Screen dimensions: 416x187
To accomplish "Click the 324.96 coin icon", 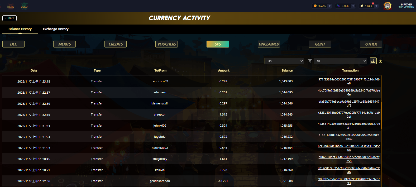I will click(x=315, y=6).
